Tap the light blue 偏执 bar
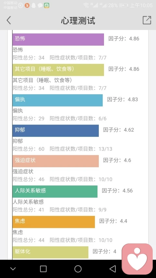 click(58, 100)
